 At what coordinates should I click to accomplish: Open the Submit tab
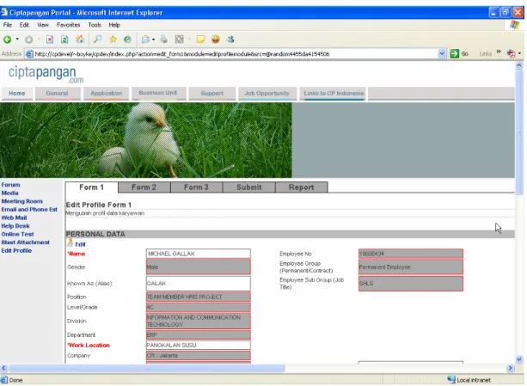pos(249,187)
